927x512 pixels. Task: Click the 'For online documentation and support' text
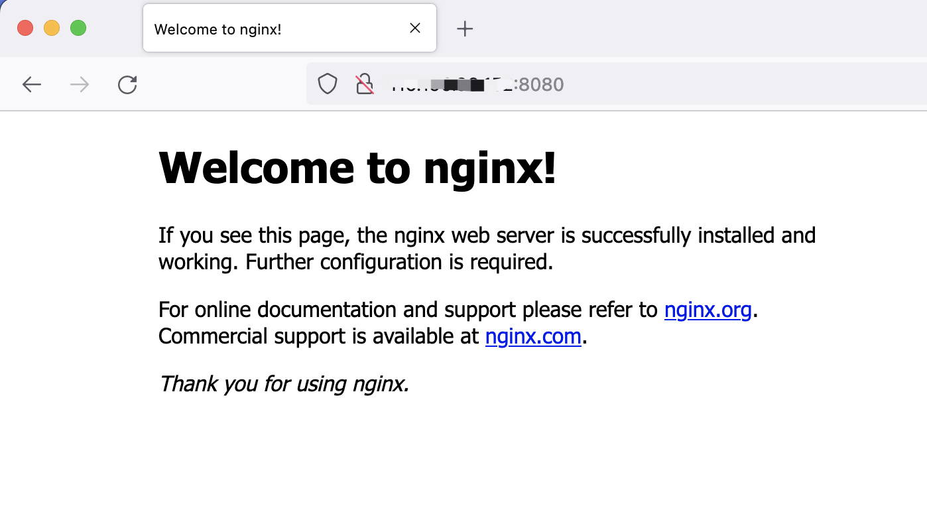(338, 310)
